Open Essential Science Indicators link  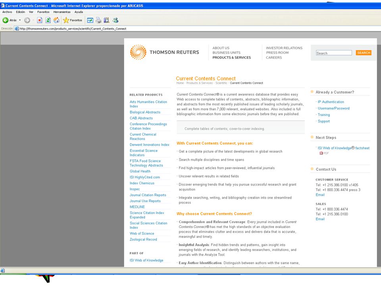coord(144,153)
